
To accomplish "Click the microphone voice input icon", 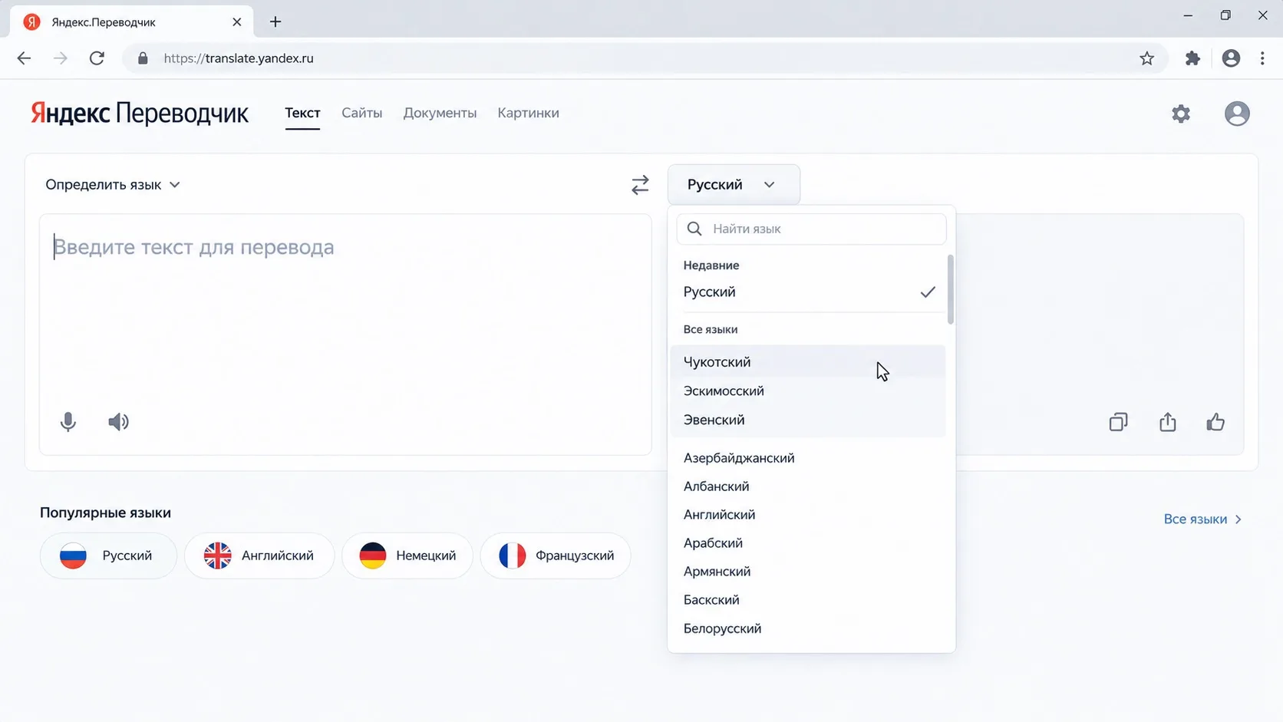I will pos(68,422).
